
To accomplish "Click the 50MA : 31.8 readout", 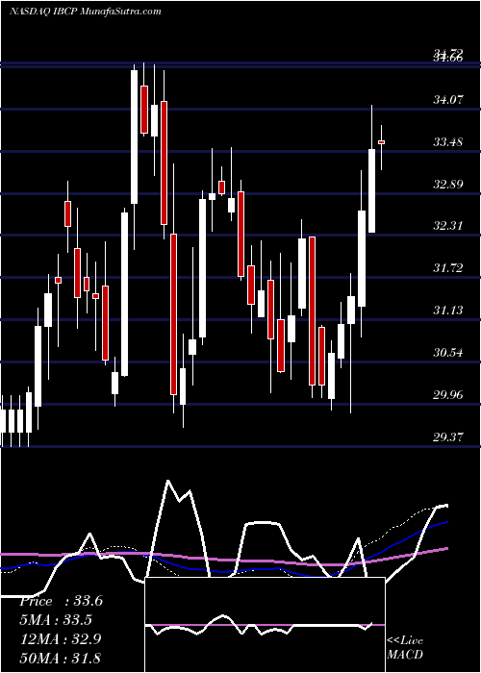I will (x=60, y=658).
